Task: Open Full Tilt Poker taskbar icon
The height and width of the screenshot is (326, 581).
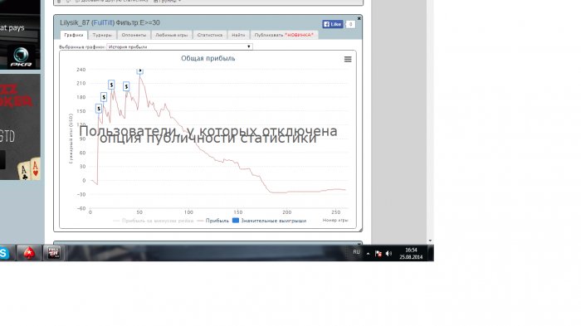Action: (x=54, y=253)
